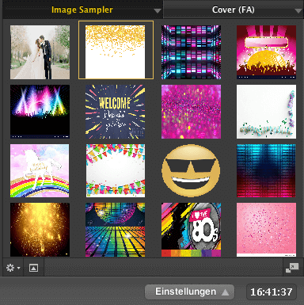Select the I Love the 80s thumbnail
The height and width of the screenshot is (305, 304).
coord(191,230)
